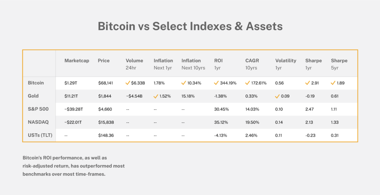The width and height of the screenshot is (380, 195).
Task: Click Gold's marketcap value of $11.21T
Action: [x=71, y=96]
